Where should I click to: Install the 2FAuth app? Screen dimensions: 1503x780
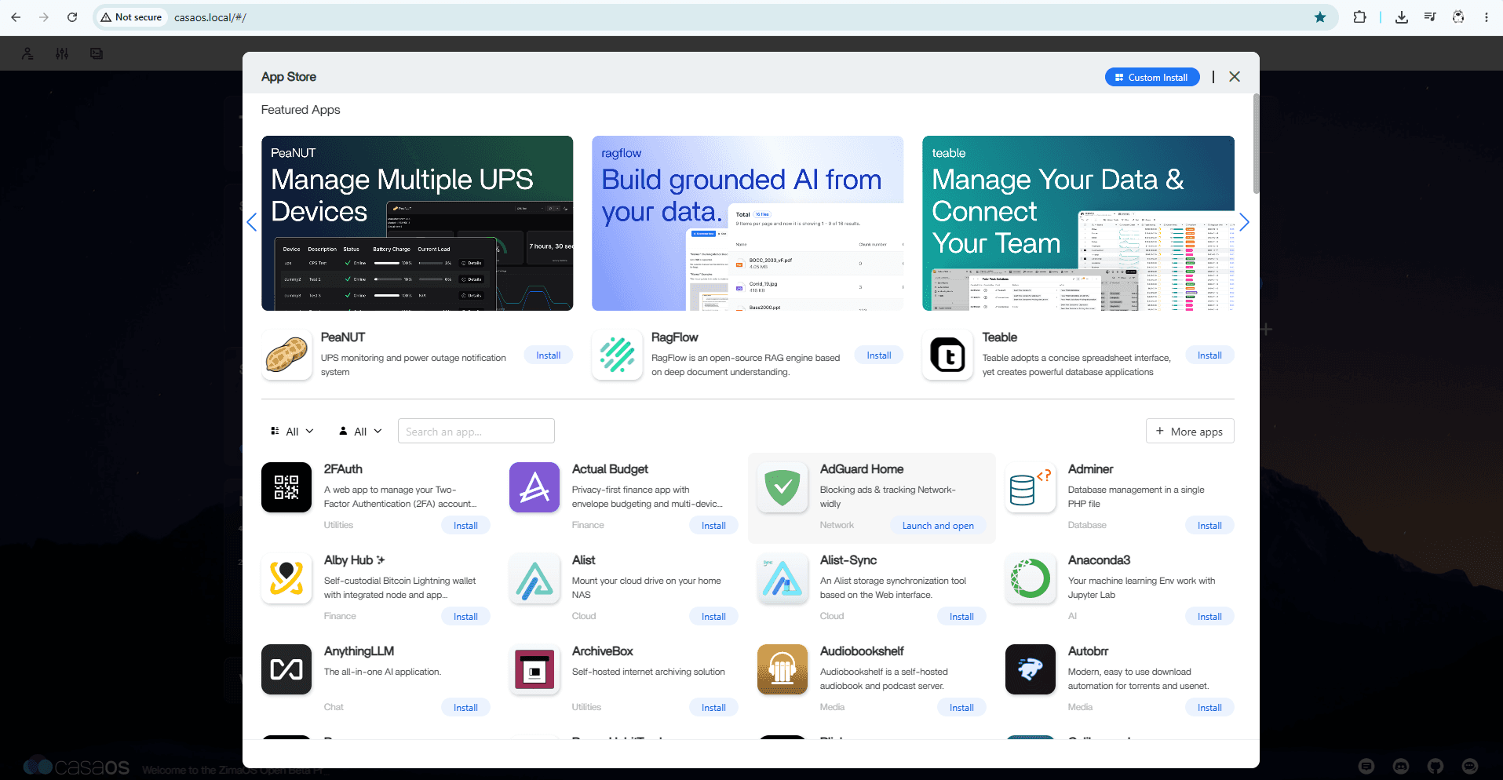(465, 526)
